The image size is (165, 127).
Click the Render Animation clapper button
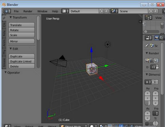[x=152, y=61]
